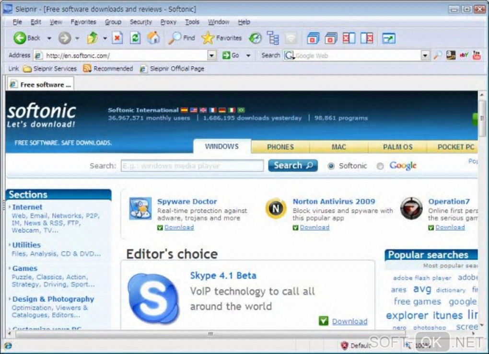The image size is (489, 354).
Task: Click the Go button
Action: 231,56
